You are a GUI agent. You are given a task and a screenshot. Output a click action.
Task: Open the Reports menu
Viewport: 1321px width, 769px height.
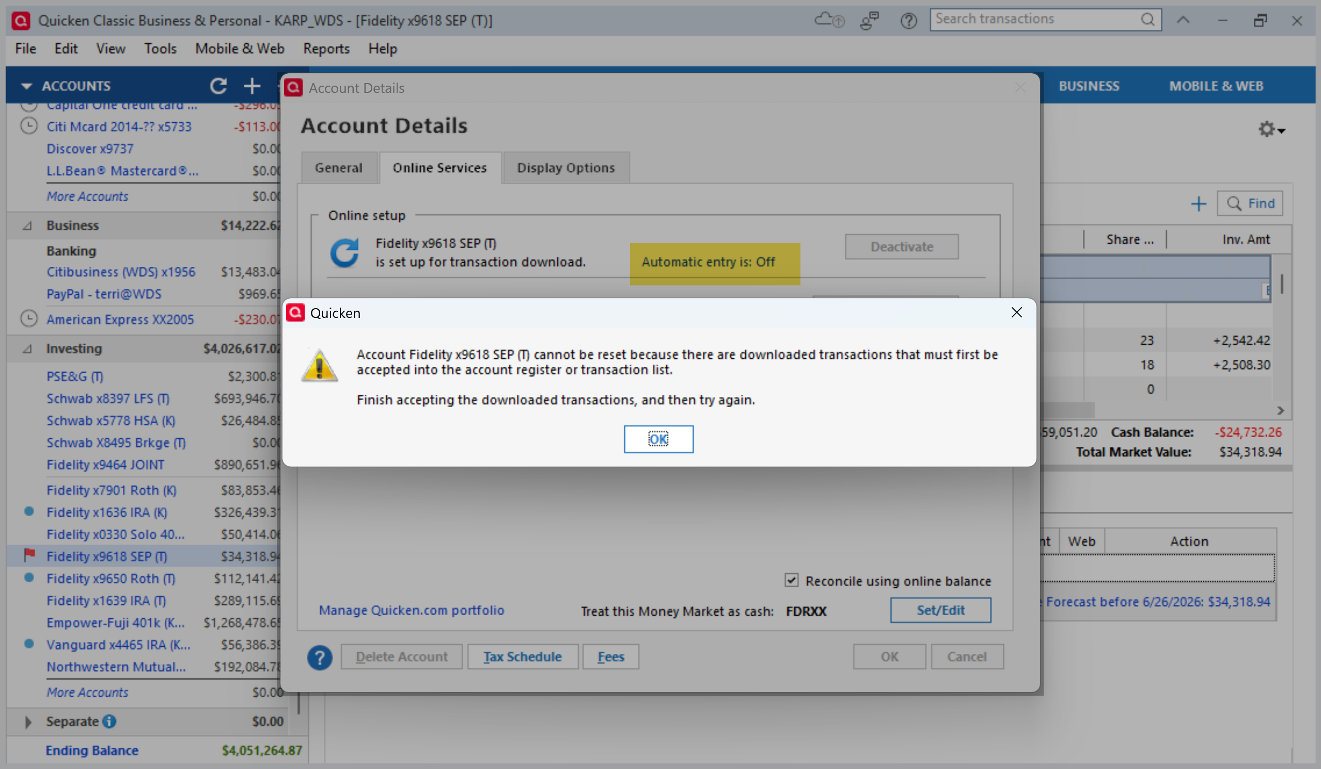[x=326, y=49]
